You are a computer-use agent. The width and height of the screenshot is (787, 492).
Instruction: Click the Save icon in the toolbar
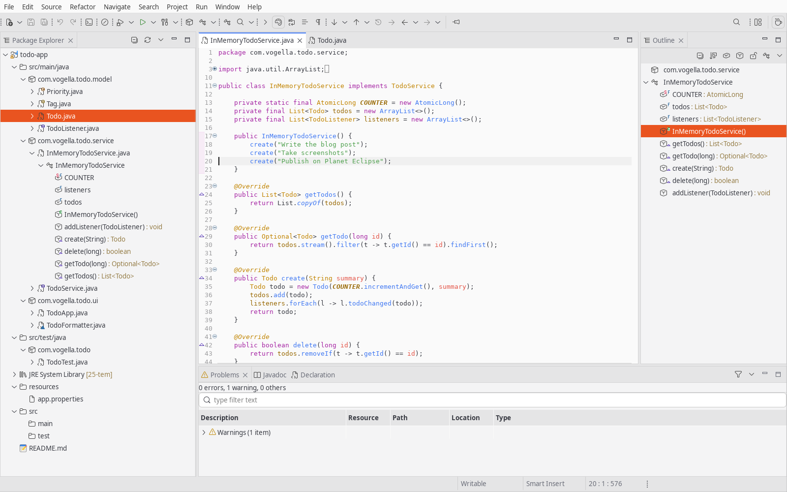(x=31, y=22)
